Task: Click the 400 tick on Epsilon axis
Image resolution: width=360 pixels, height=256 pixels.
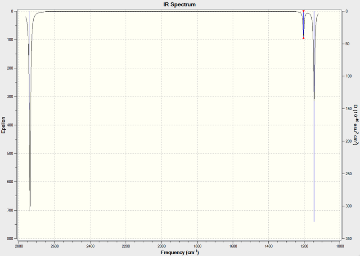Action: click(10, 125)
